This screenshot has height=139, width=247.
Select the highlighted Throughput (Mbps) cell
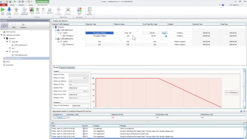99,33
